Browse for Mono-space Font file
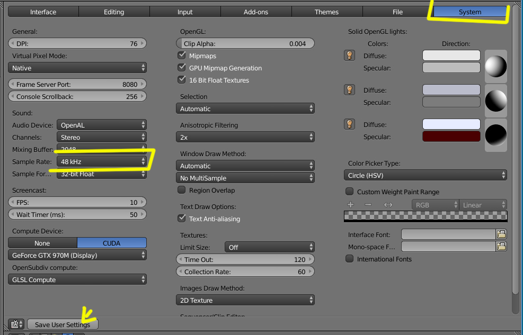 click(x=501, y=247)
